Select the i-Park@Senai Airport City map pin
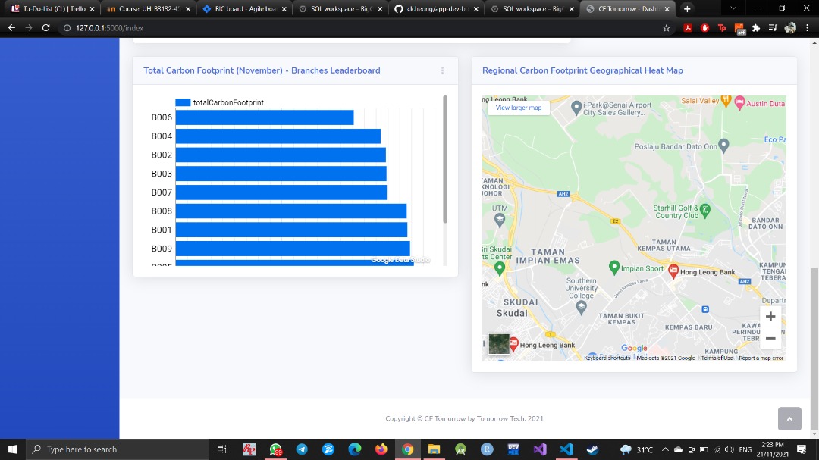Image resolution: width=819 pixels, height=460 pixels. pyautogui.click(x=576, y=108)
